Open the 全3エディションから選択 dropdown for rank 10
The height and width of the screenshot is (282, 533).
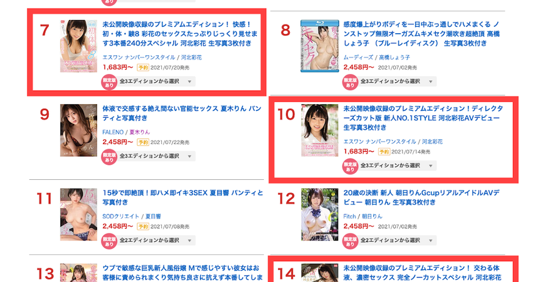click(398, 165)
